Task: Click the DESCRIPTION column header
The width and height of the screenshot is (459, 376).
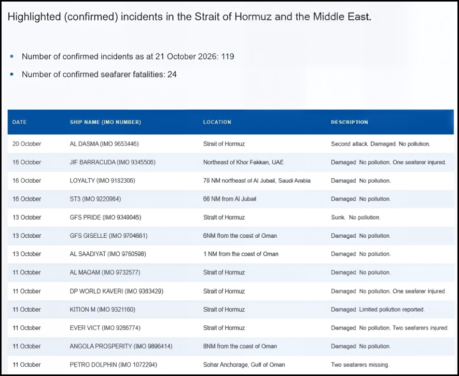Action: tap(350, 122)
